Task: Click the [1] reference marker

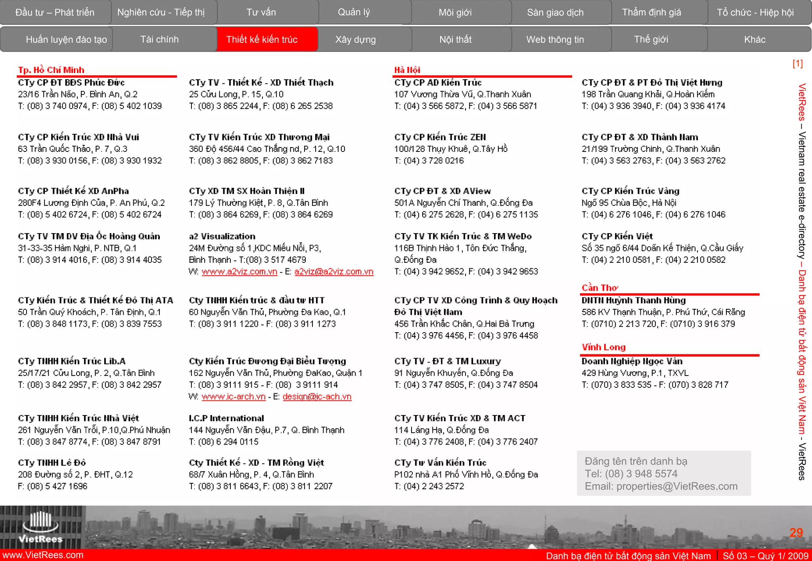Action: coord(797,63)
